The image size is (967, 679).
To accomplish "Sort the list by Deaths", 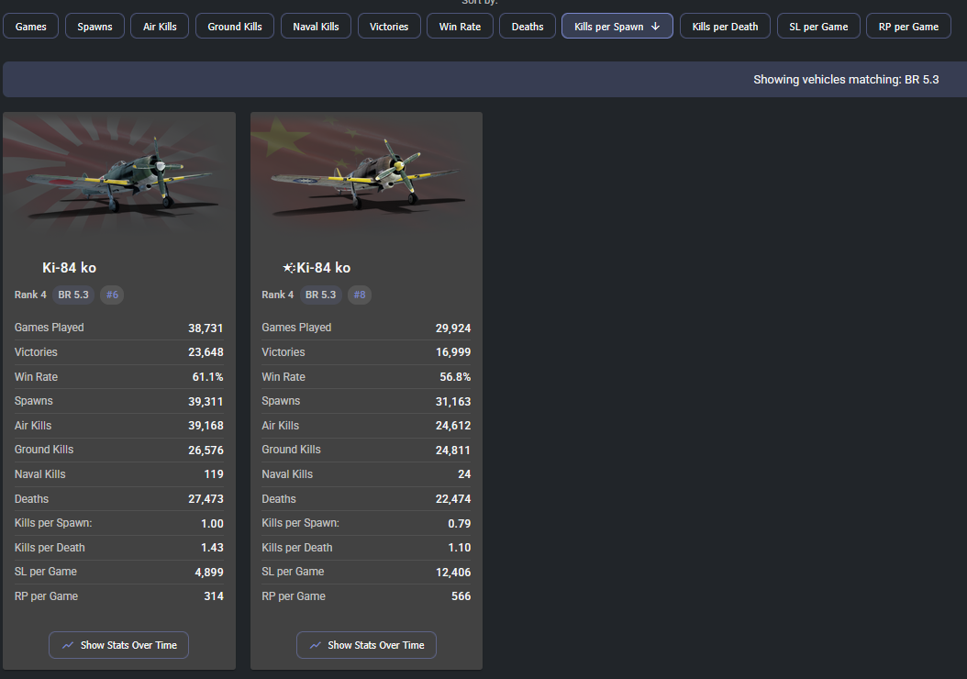I will [528, 27].
